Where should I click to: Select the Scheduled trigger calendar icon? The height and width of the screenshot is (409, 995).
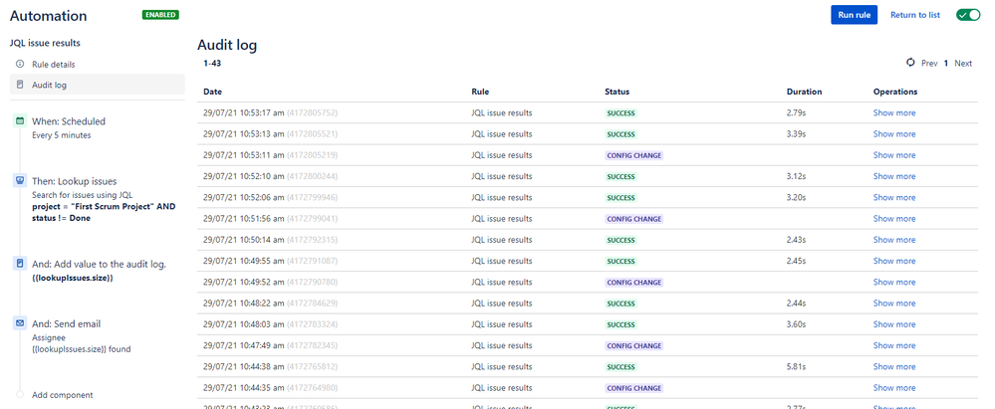point(20,121)
